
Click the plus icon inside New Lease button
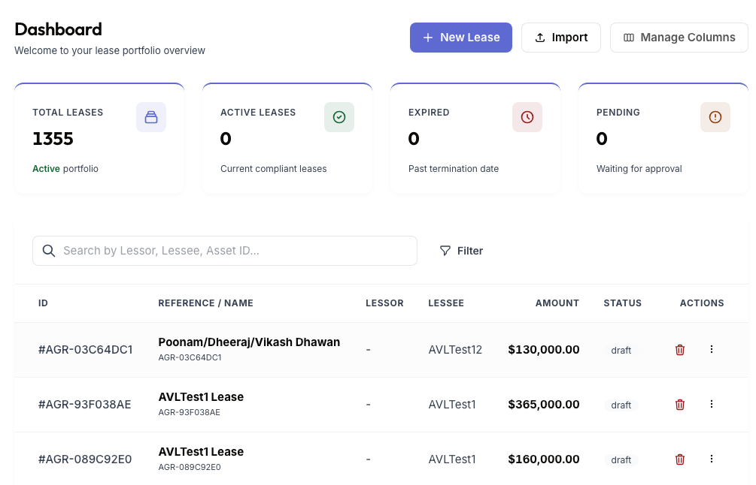point(428,37)
